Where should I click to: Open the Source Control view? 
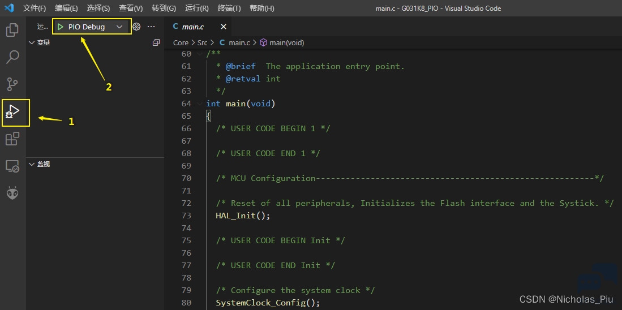click(12, 84)
